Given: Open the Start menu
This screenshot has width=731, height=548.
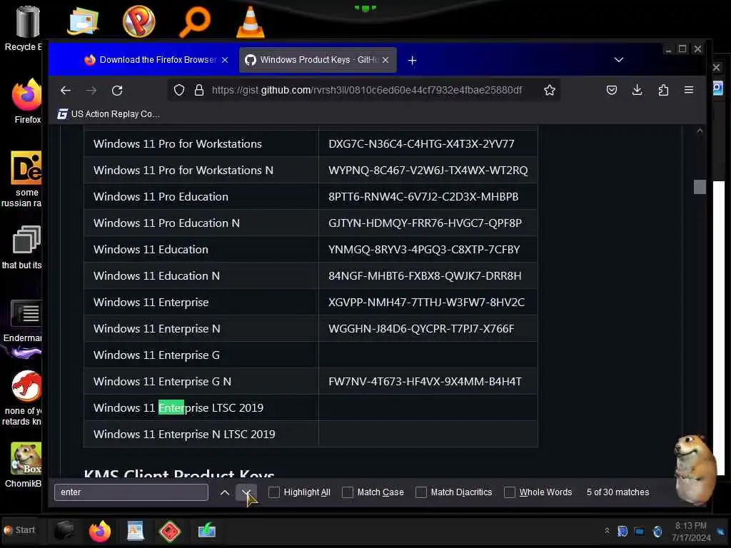Looking at the screenshot, I should (x=19, y=530).
